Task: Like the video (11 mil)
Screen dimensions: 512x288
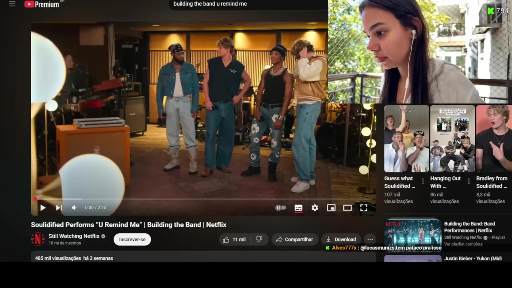Action: (234, 239)
